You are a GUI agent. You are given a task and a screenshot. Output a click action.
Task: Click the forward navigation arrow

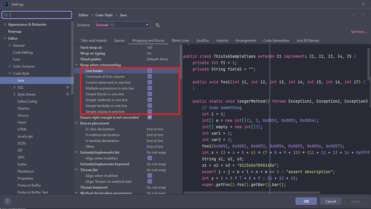(362, 15)
